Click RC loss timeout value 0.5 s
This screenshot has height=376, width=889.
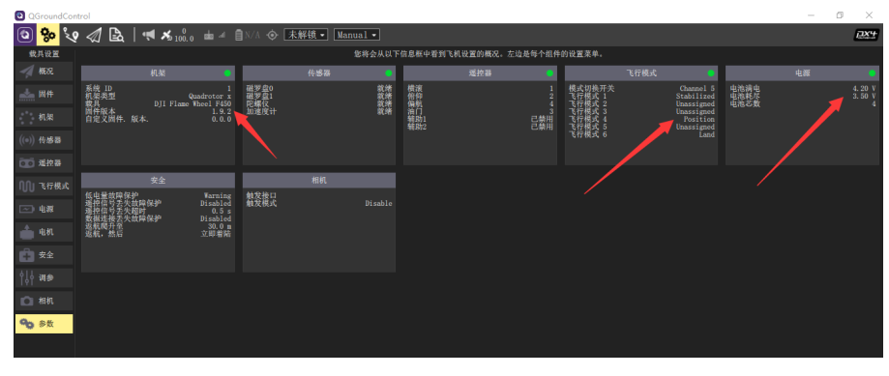222,212
